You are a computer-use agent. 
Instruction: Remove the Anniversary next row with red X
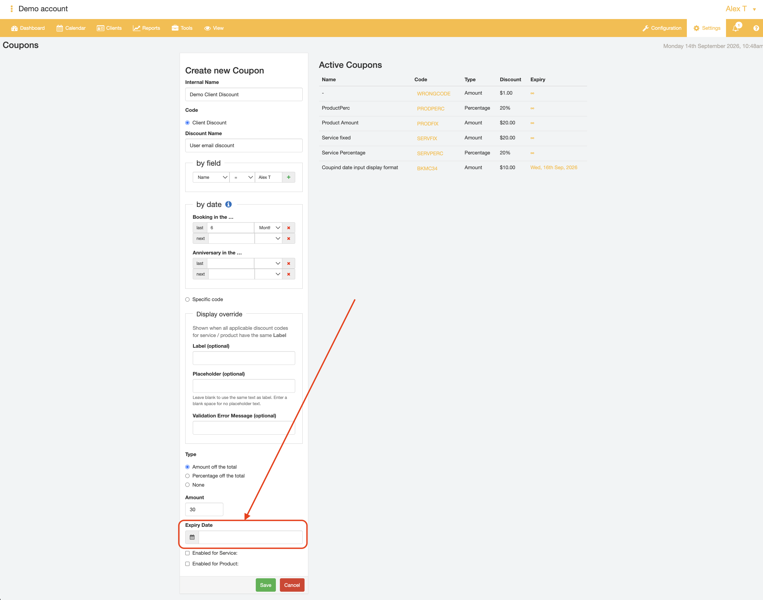(x=288, y=274)
